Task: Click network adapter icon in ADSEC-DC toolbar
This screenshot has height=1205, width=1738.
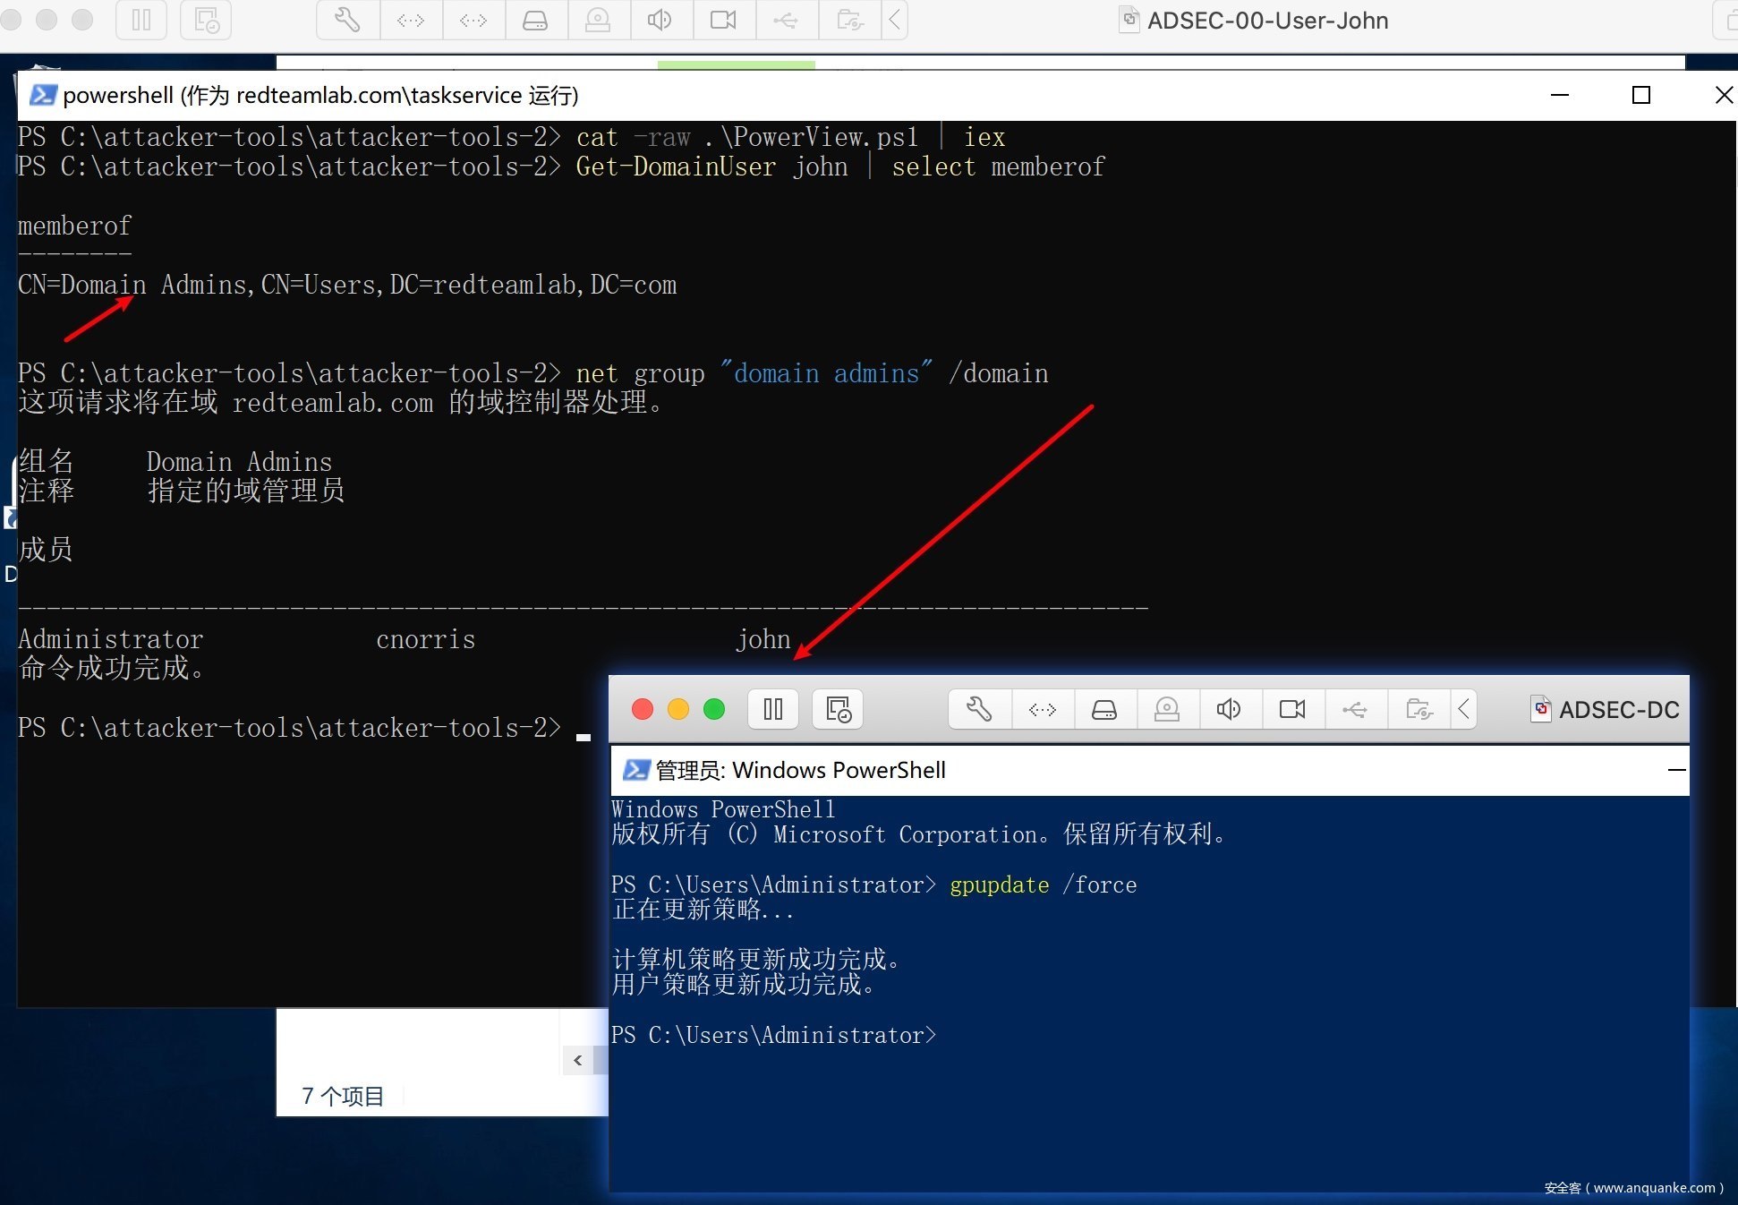Action: point(1043,710)
